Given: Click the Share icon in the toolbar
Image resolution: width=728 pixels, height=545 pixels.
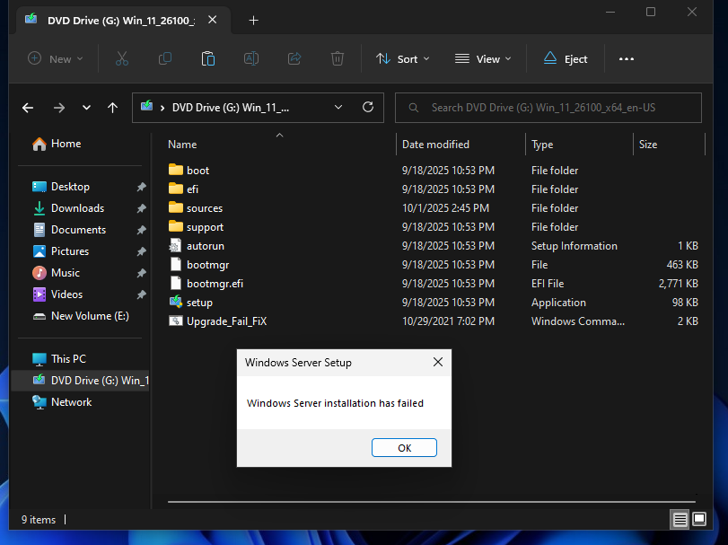Looking at the screenshot, I should click(x=294, y=59).
